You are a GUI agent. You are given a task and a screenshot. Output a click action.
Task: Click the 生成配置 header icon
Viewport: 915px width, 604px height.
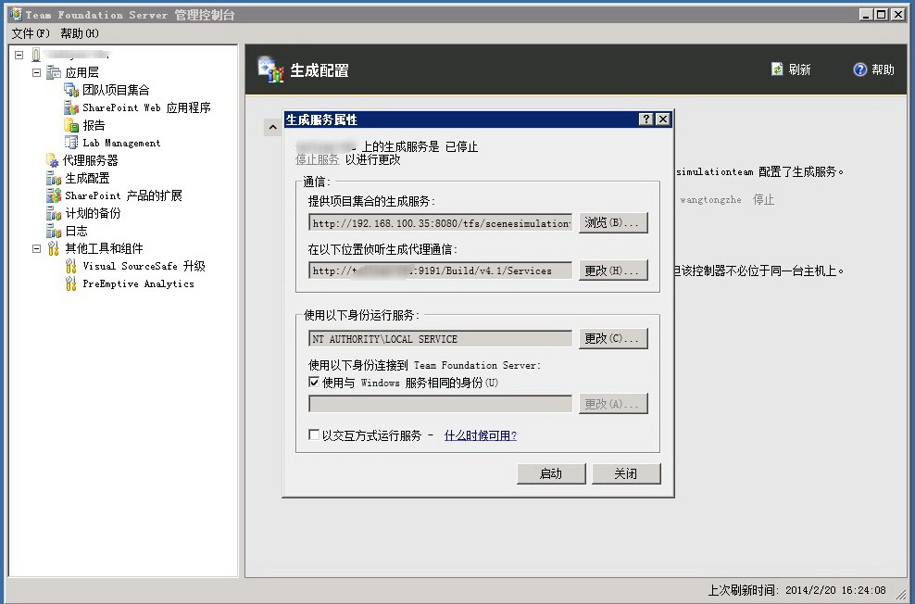(x=270, y=69)
